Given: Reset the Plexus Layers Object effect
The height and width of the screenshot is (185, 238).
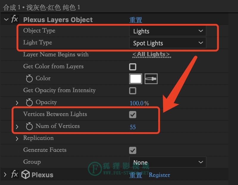Looking at the screenshot, I should [x=136, y=20].
